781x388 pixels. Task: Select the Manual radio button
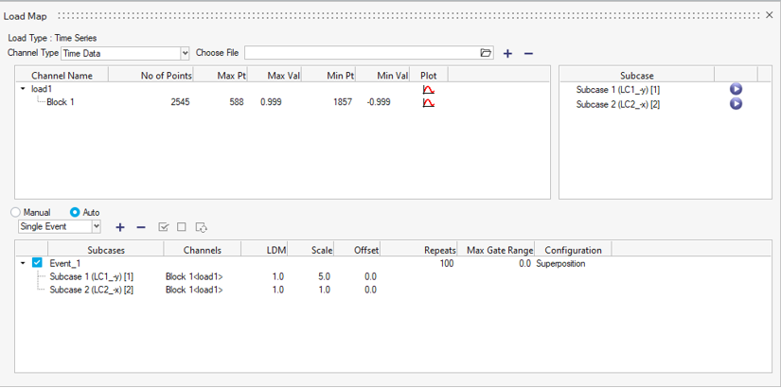pyautogui.click(x=15, y=213)
